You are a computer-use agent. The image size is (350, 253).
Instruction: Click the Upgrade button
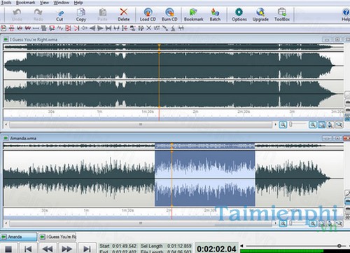[x=260, y=15]
